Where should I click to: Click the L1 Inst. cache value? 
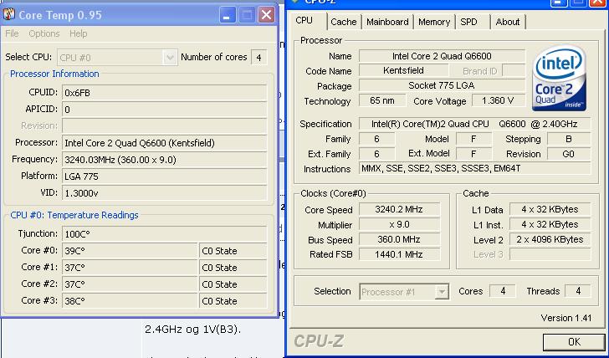550,224
